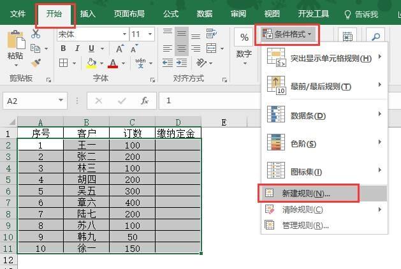Click the Wrap Text icon
This screenshot has height=269, width=401.
(x=212, y=34)
